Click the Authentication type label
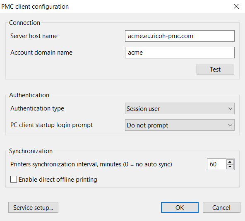This screenshot has width=245, height=221. pos(37,108)
